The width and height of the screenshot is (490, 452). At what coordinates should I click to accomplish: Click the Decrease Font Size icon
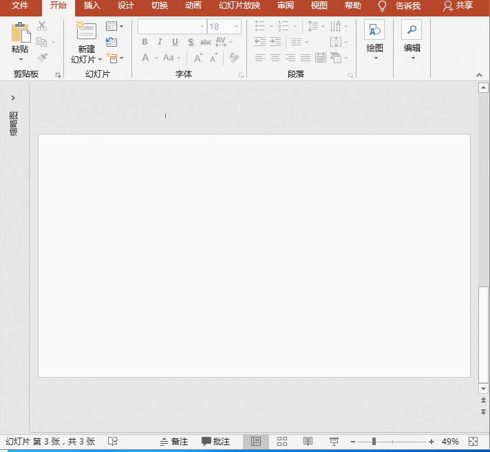(214, 58)
